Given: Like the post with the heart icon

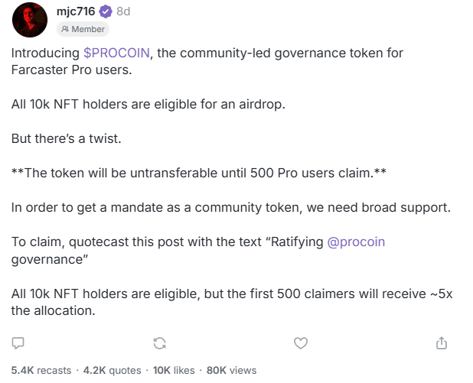Looking at the screenshot, I should (301, 343).
